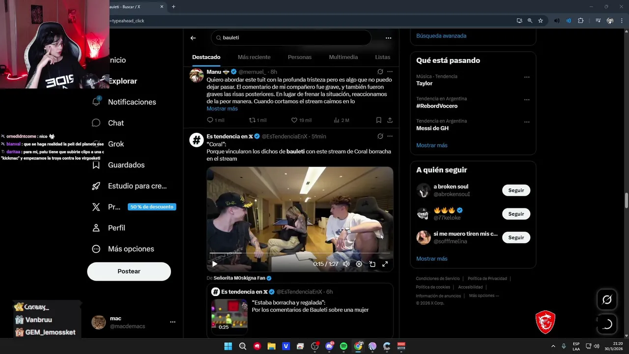Open Discord from the taskbar
This screenshot has height=354, width=629.
(329, 346)
